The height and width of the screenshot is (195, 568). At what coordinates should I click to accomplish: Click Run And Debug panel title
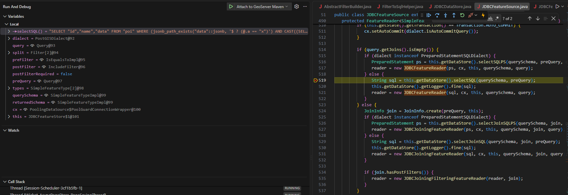(17, 7)
